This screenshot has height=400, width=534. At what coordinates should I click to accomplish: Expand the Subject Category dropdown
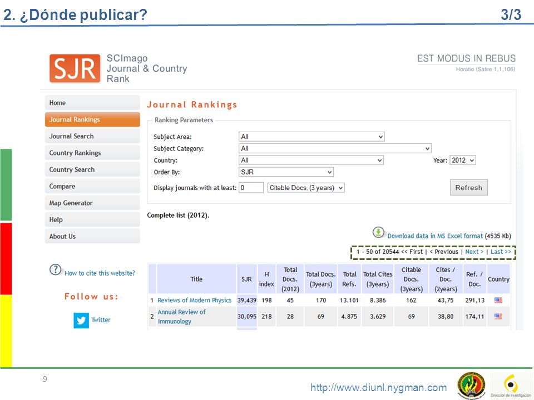[x=335, y=148]
